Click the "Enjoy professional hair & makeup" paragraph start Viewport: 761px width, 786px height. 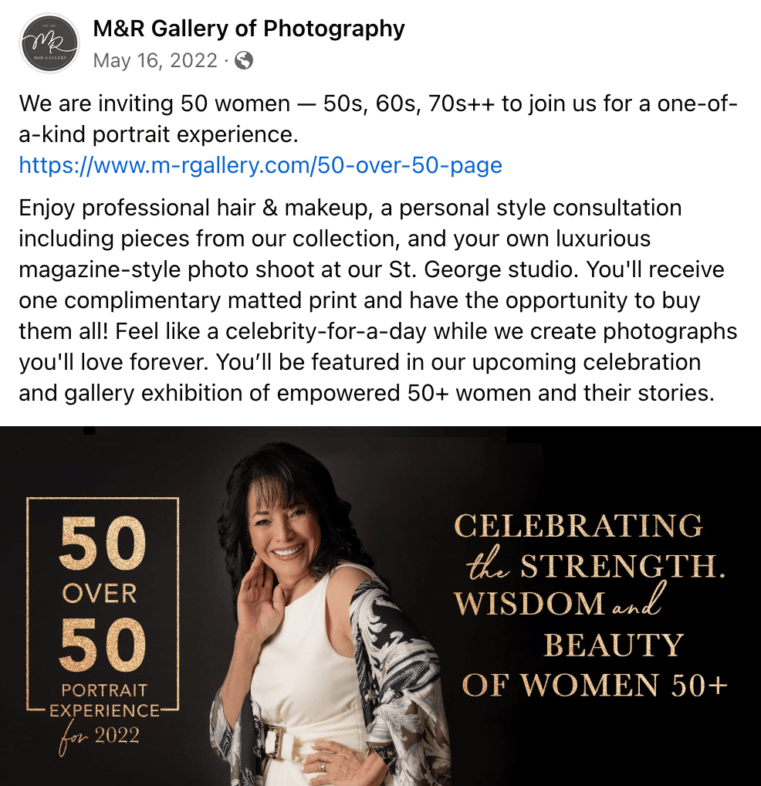click(195, 208)
